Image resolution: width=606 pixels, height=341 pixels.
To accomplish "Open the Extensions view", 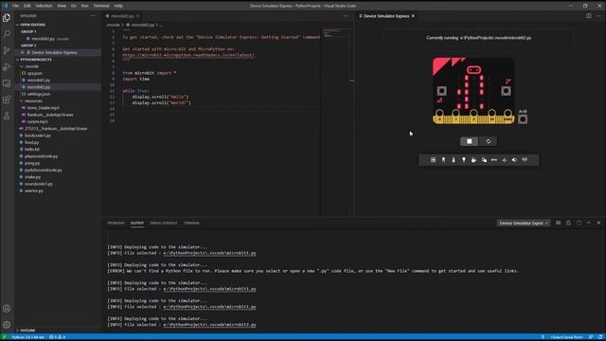I will (7, 99).
